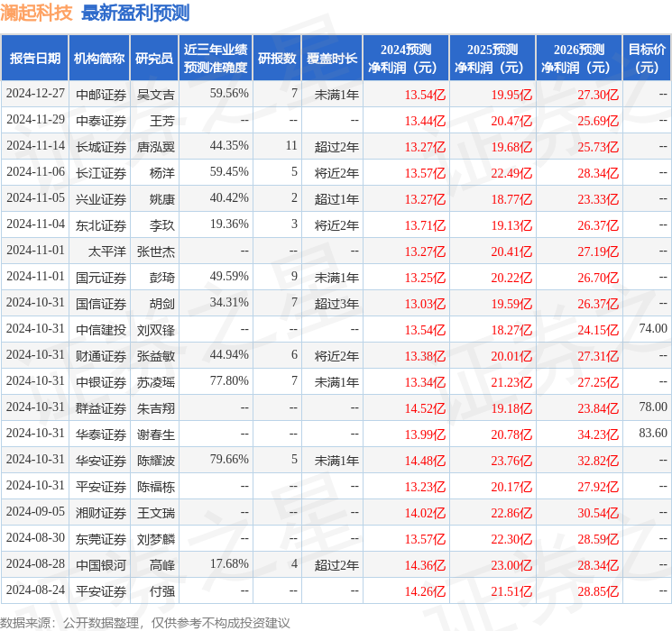Select the 2025预测净利润 column header
672x631 pixels.
point(492,58)
